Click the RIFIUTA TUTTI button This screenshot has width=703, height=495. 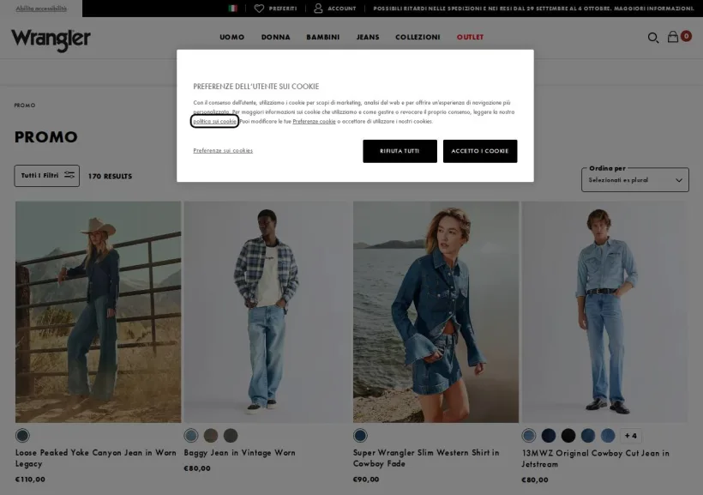400,151
